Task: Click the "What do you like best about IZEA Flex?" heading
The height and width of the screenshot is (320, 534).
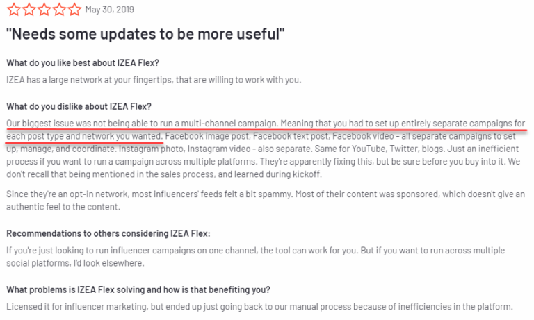Action: (83, 63)
